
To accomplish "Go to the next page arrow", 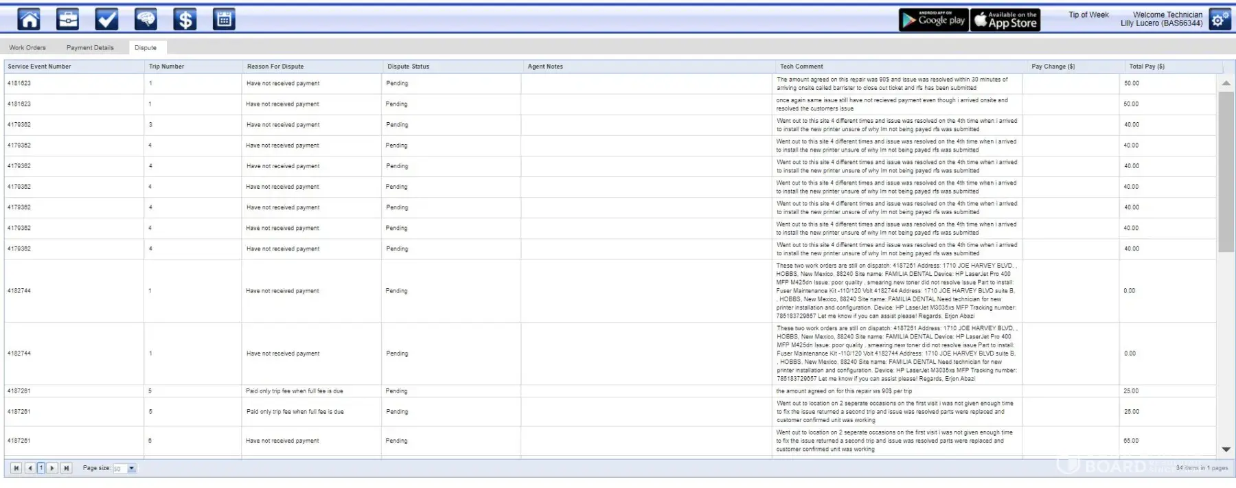I will [x=52, y=468].
